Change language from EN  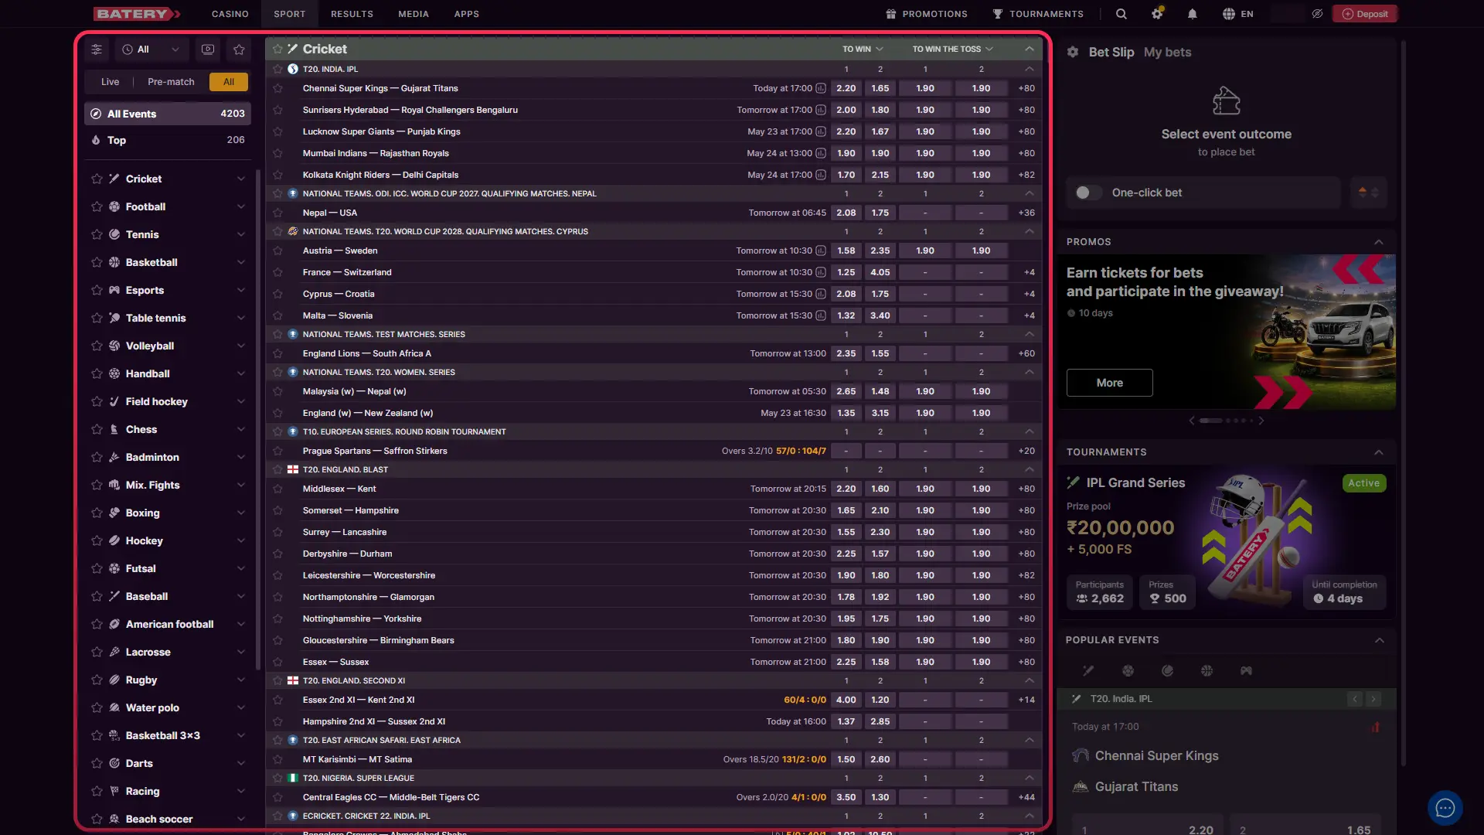[1238, 14]
